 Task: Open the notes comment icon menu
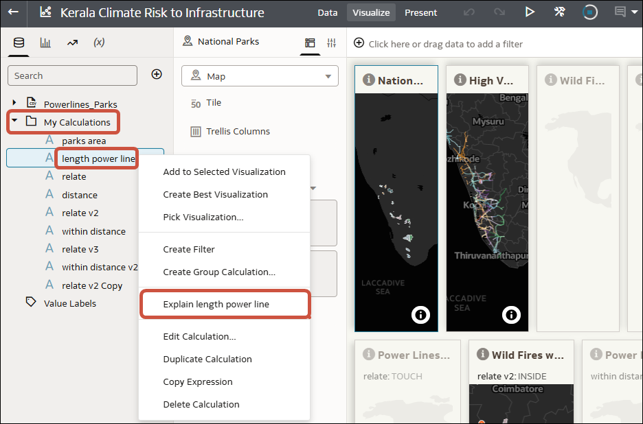coord(625,12)
